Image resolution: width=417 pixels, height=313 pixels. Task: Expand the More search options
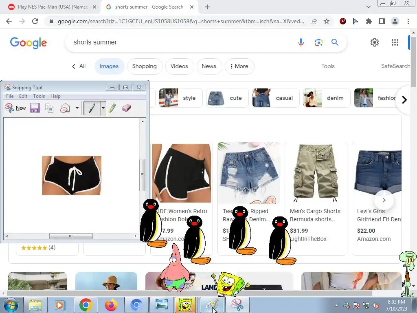239,66
